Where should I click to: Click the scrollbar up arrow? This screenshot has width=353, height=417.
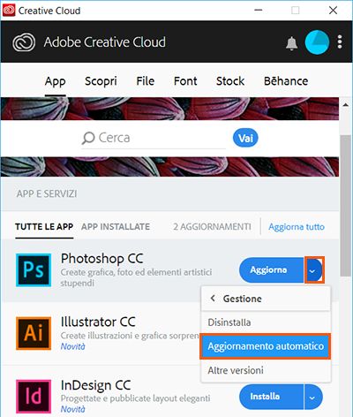[x=346, y=104]
